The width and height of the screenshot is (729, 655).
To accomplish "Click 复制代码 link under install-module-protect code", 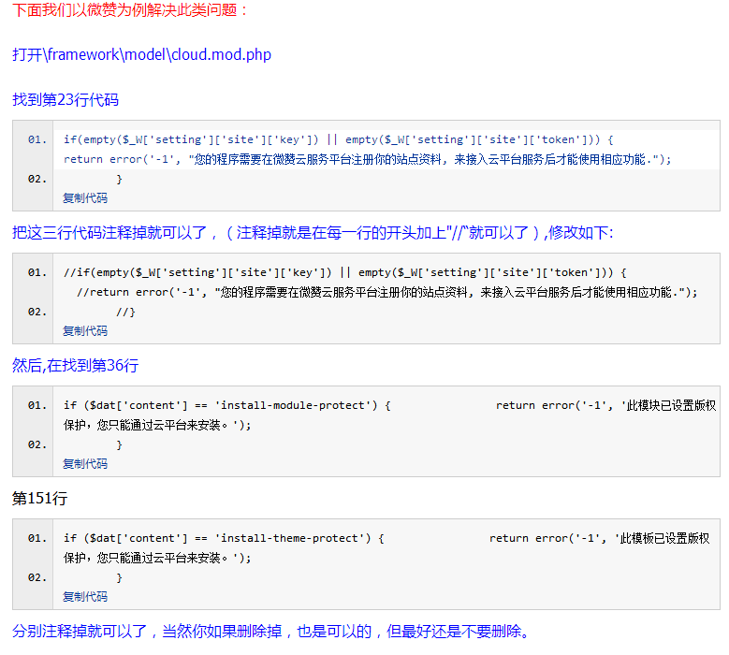I will [x=85, y=464].
